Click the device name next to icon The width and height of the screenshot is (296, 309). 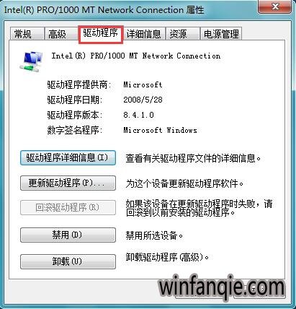pos(136,56)
